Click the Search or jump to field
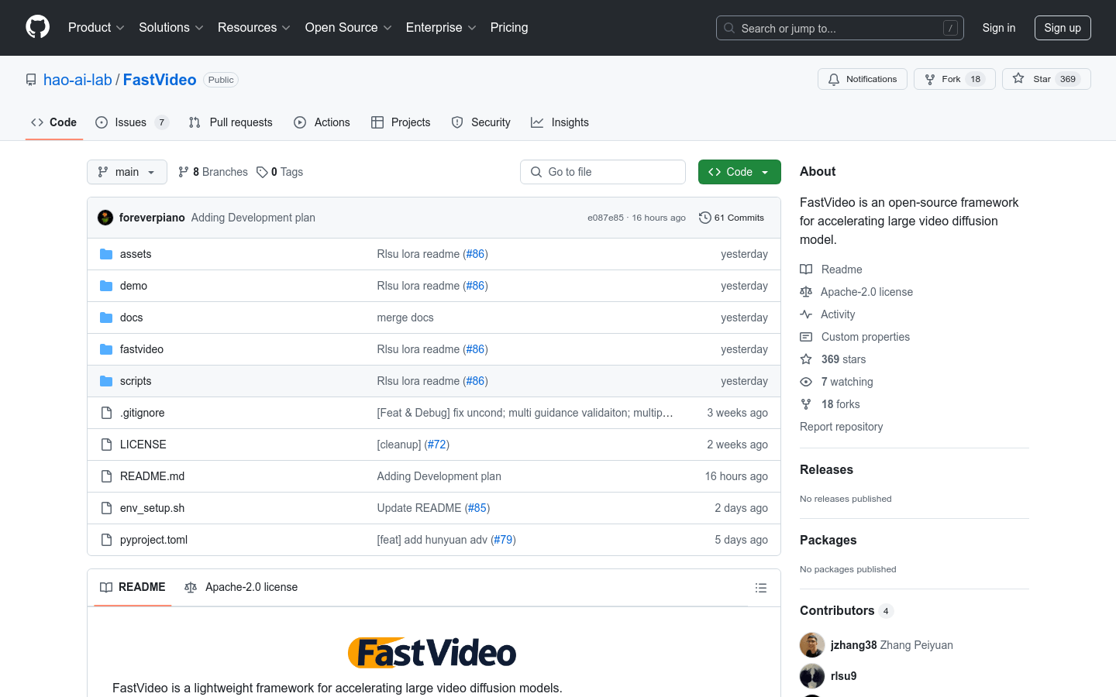Screen dimensions: 1116x697 click(x=840, y=28)
